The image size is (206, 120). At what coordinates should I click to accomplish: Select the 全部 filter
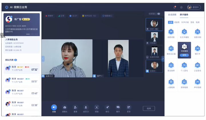171,22
